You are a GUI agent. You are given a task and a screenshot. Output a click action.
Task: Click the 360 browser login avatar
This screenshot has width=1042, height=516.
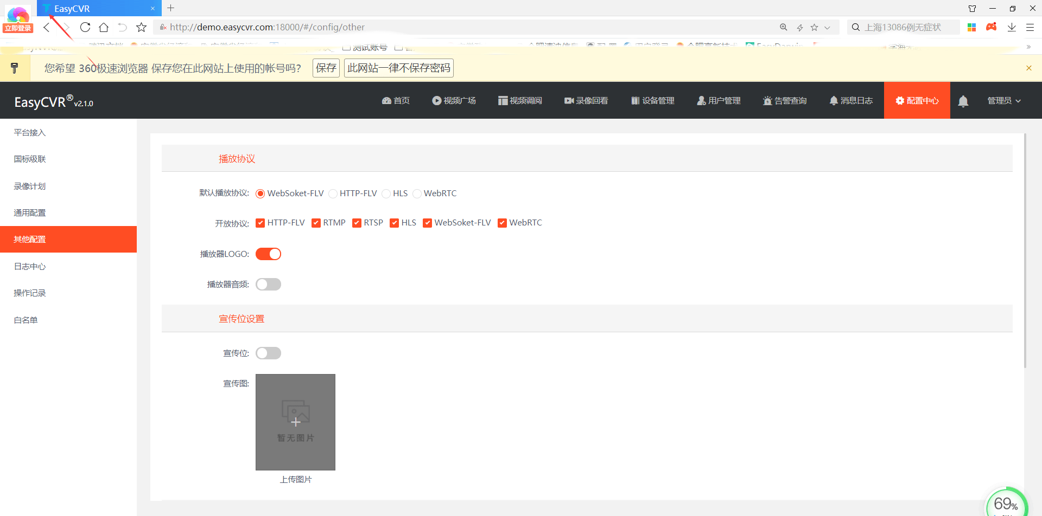click(x=18, y=20)
